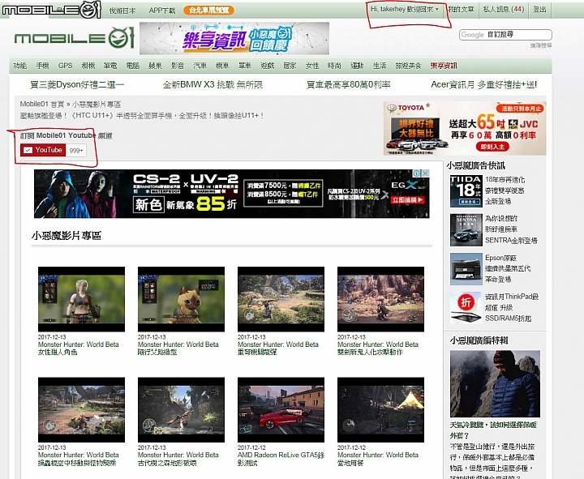Image resolution: width=584 pixels, height=479 pixels.
Task: Open the SENTRA全新登場 sidebar ad text
Action: pyautogui.click(x=511, y=229)
